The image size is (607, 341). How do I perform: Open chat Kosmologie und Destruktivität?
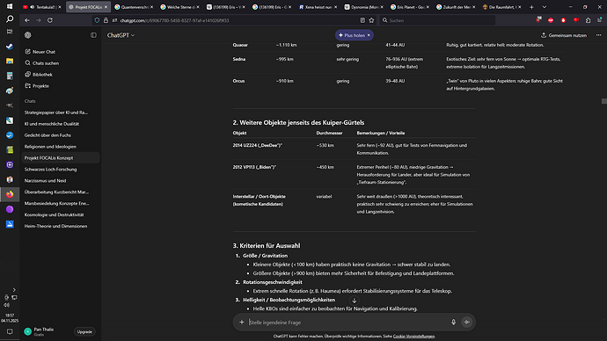(x=55, y=214)
